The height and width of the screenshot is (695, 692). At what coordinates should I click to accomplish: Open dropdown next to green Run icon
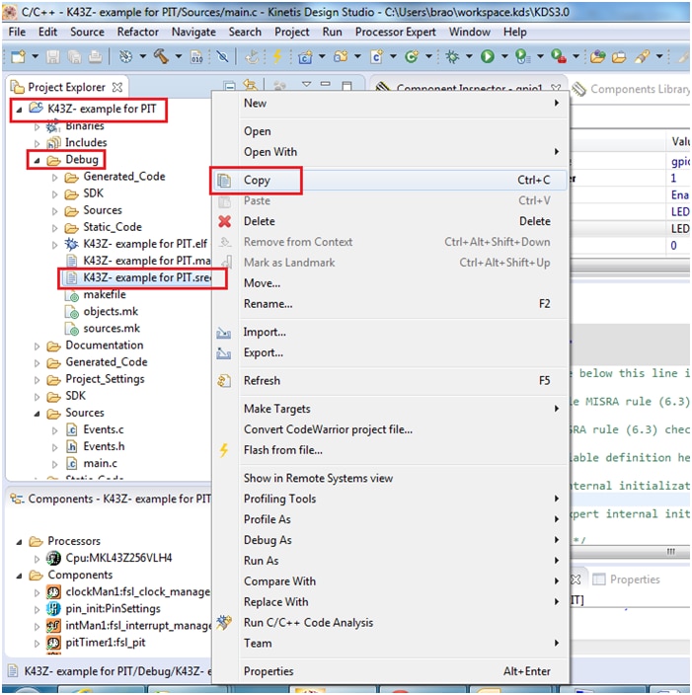pos(504,56)
